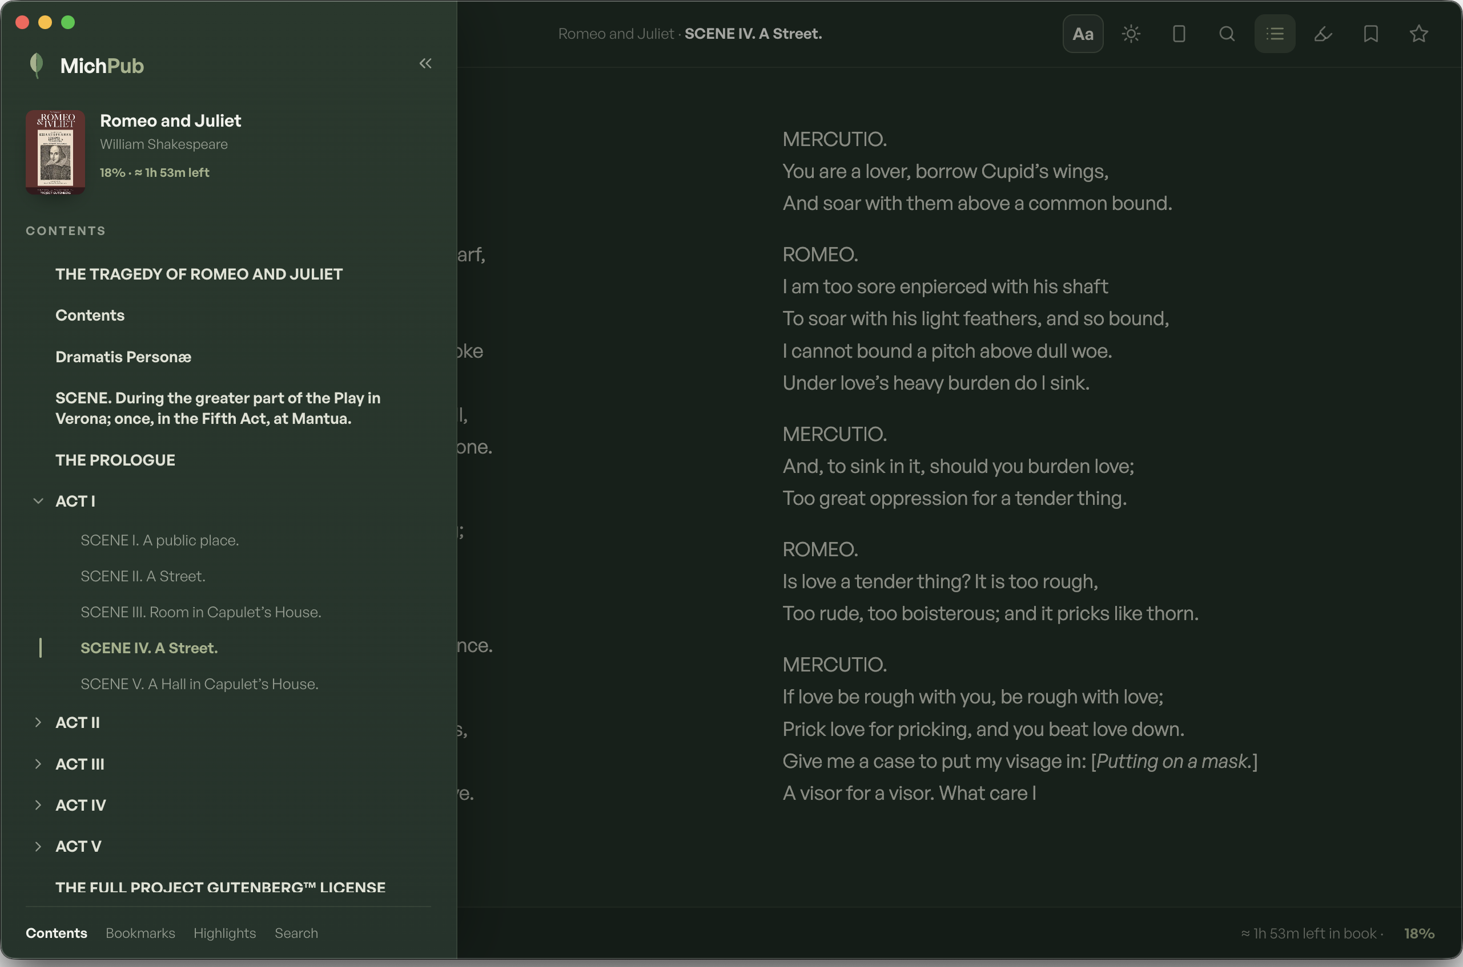Click line 'Too great oppression for a tender thing.'
1463x967 pixels.
[x=954, y=498]
